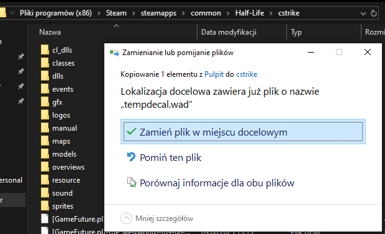Screen dimensions: 385x234
Task: Select the 'overviews' folder
Action: (68, 167)
